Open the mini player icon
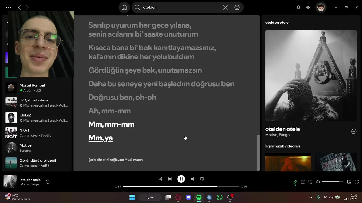362x203 pixels. point(349,182)
